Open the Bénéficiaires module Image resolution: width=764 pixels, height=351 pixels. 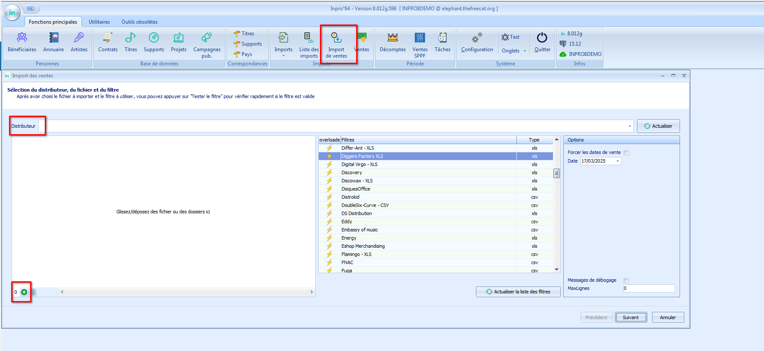(22, 42)
